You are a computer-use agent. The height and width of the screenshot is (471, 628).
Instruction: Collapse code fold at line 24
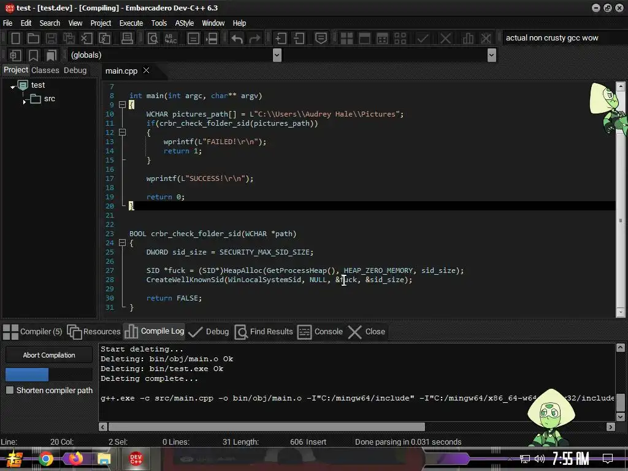tap(123, 243)
